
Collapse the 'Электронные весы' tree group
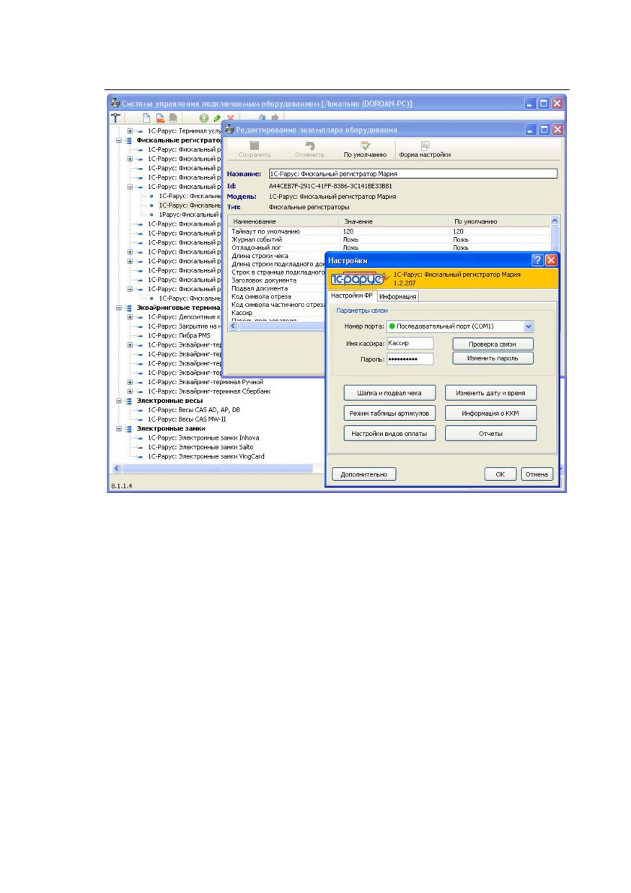coord(119,400)
